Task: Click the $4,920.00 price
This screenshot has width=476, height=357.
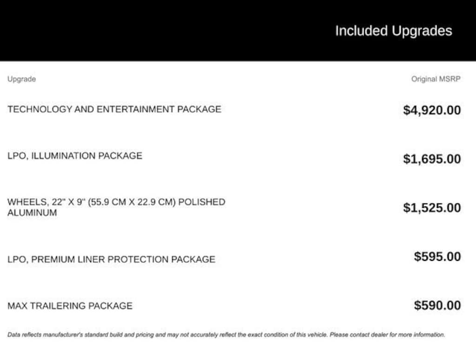Action: pos(432,110)
